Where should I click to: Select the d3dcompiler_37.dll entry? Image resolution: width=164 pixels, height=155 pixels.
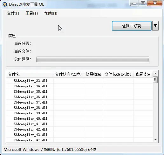pos(30,102)
